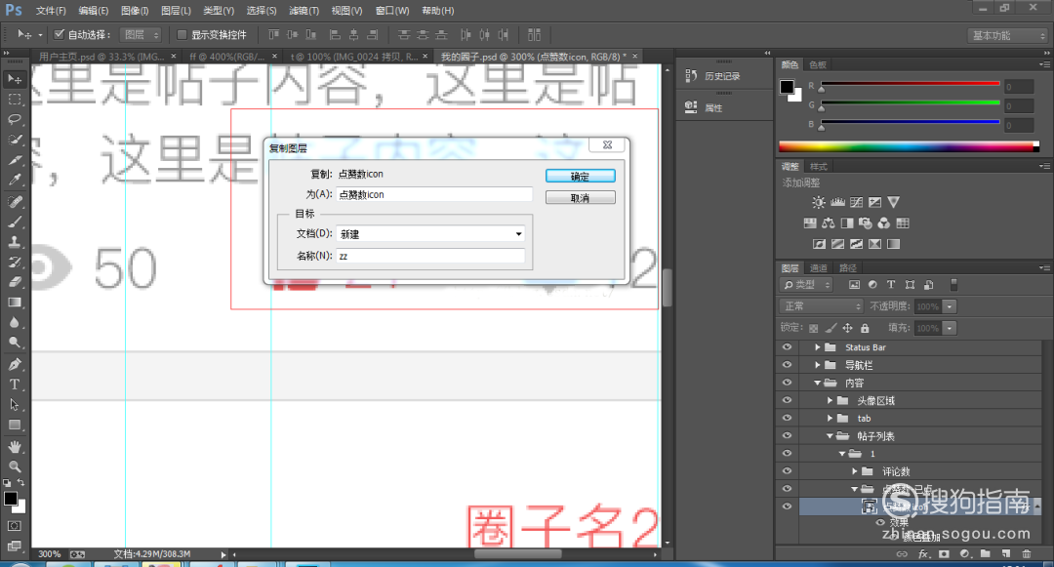Switch to the 用户主页.psd document tab

102,57
